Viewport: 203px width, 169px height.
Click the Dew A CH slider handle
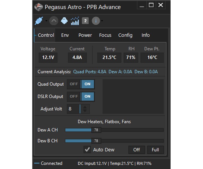click(x=96, y=130)
